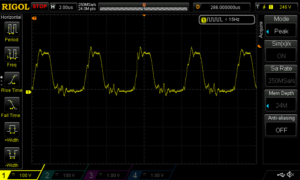
Task: Select the +Width measurement icon
Action: [x=12, y=130]
